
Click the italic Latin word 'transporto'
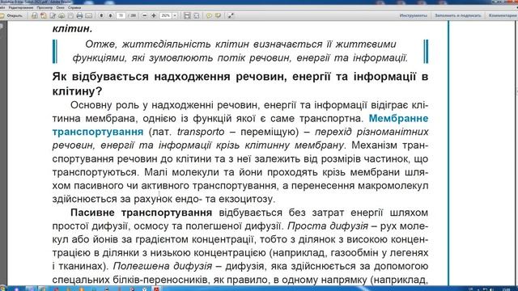[x=201, y=132]
